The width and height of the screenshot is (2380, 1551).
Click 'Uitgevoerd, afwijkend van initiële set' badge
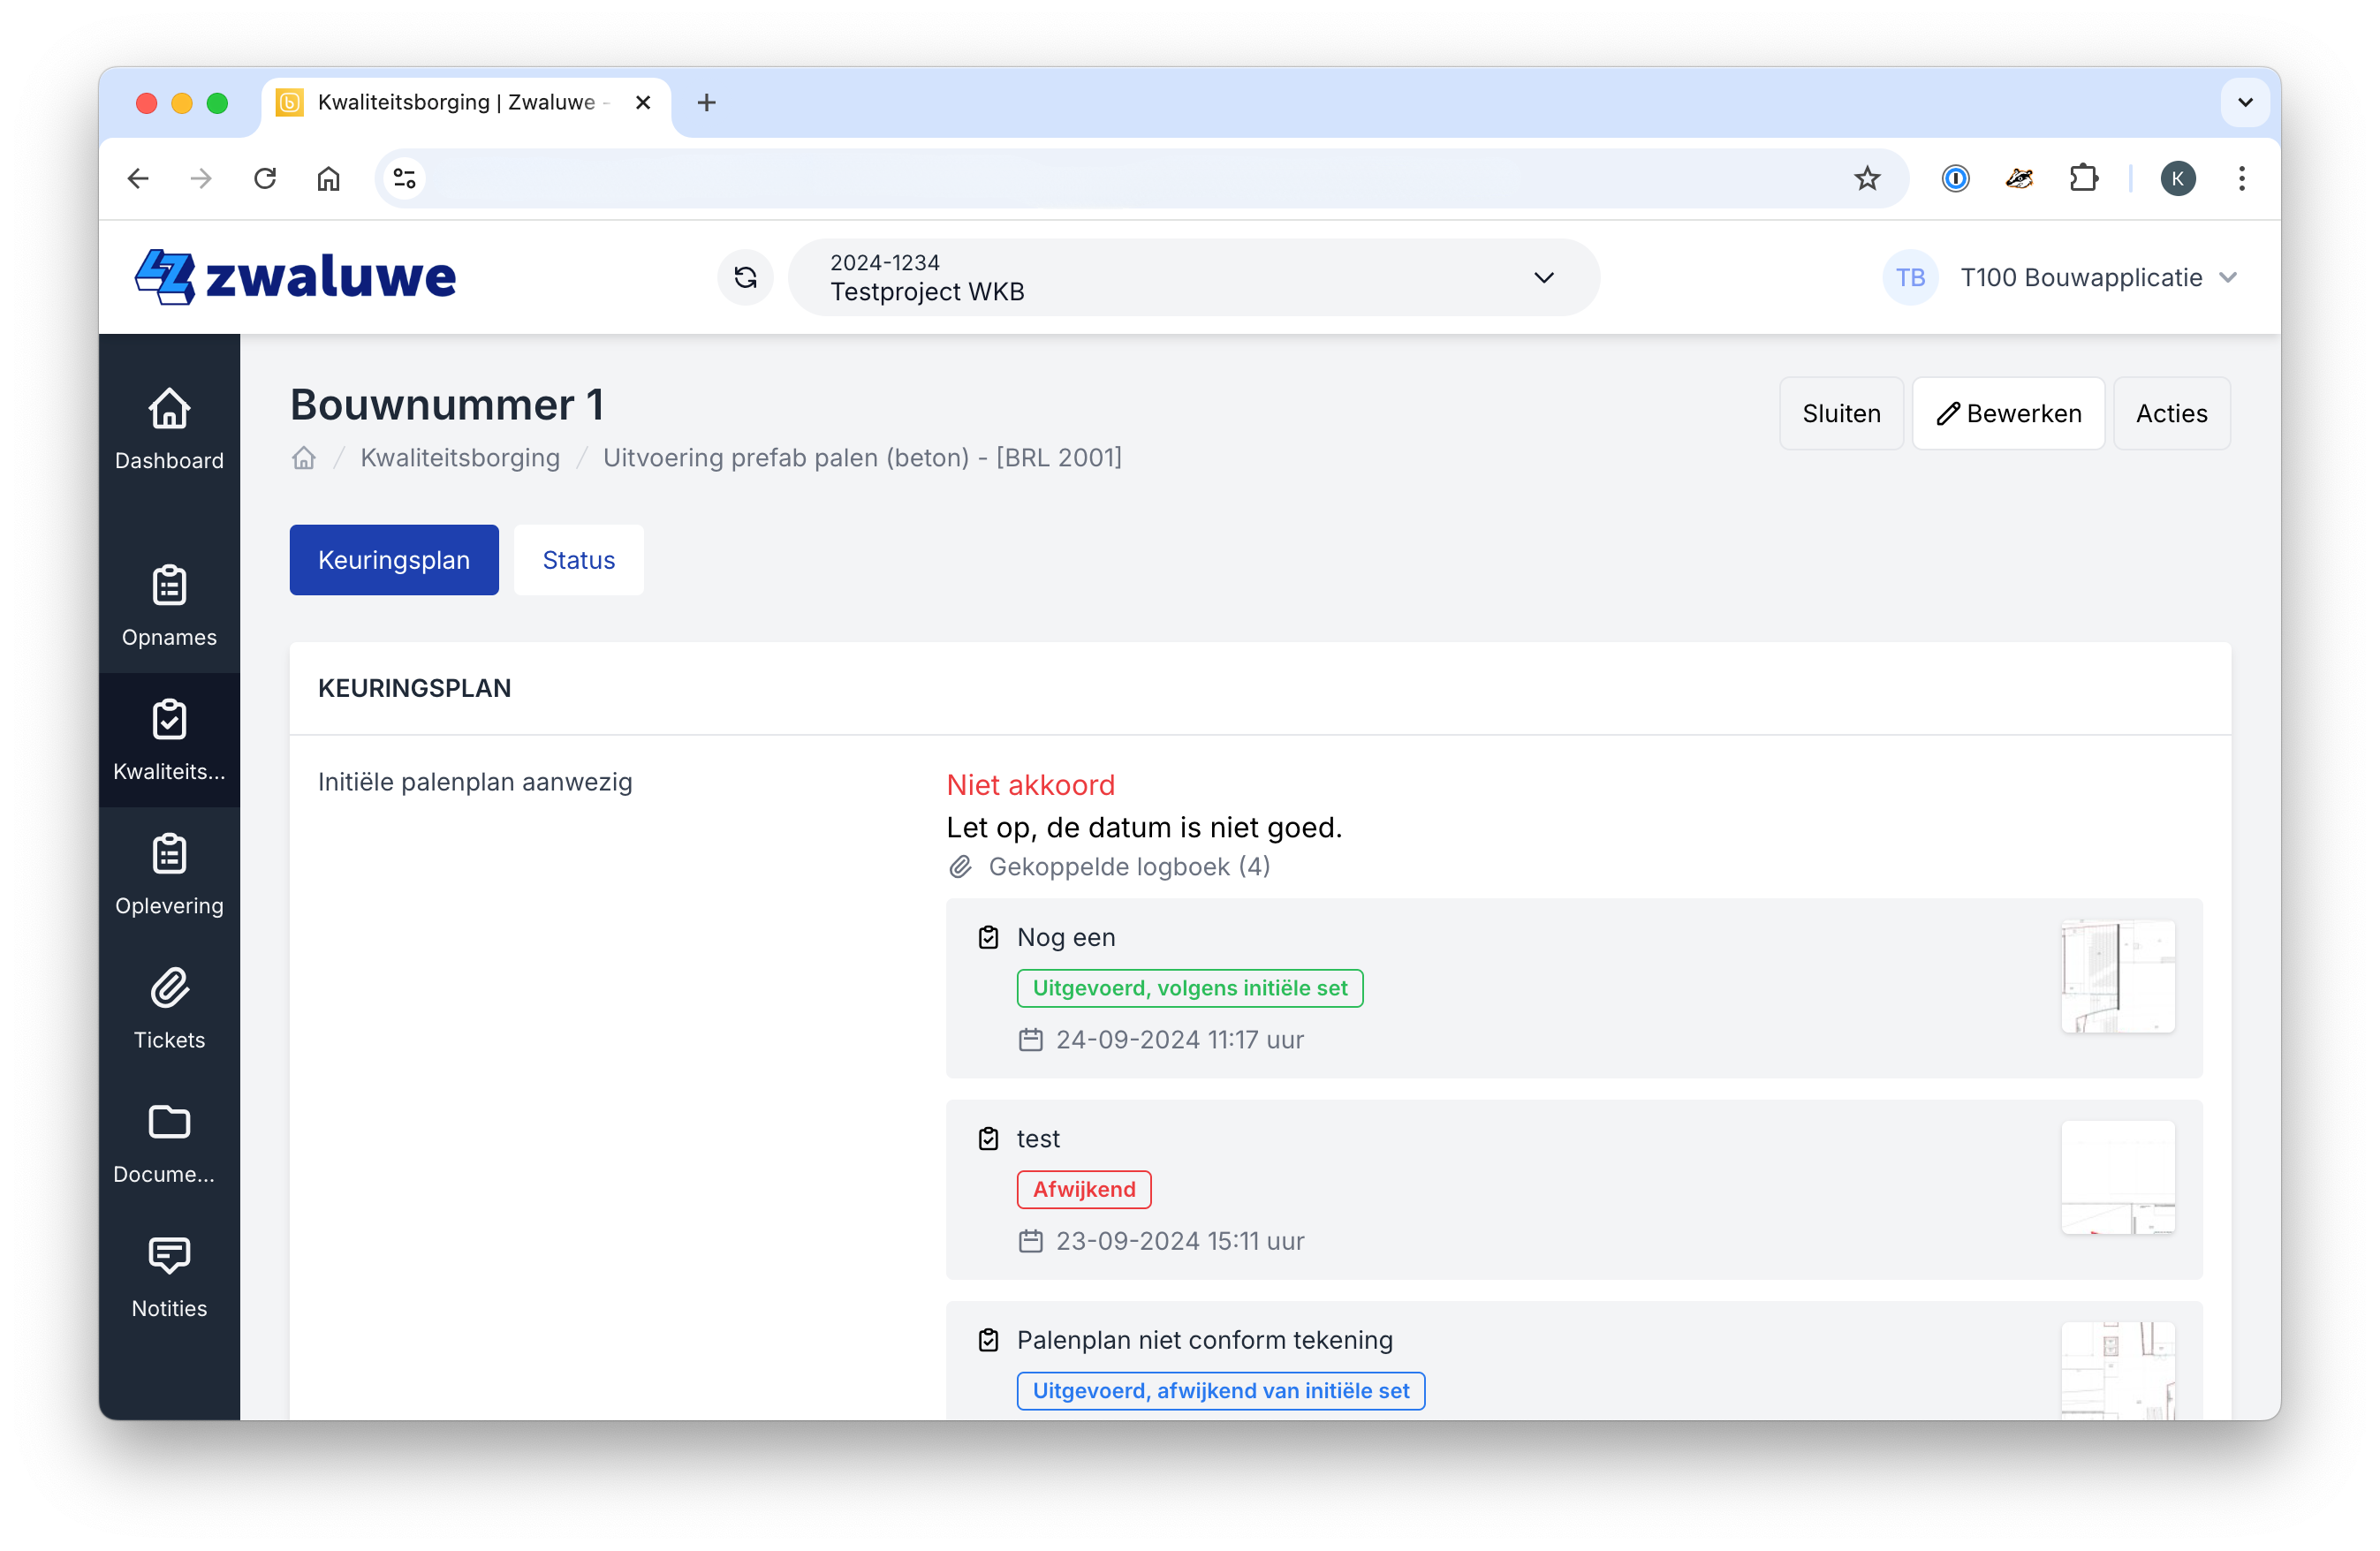pyautogui.click(x=1220, y=1390)
